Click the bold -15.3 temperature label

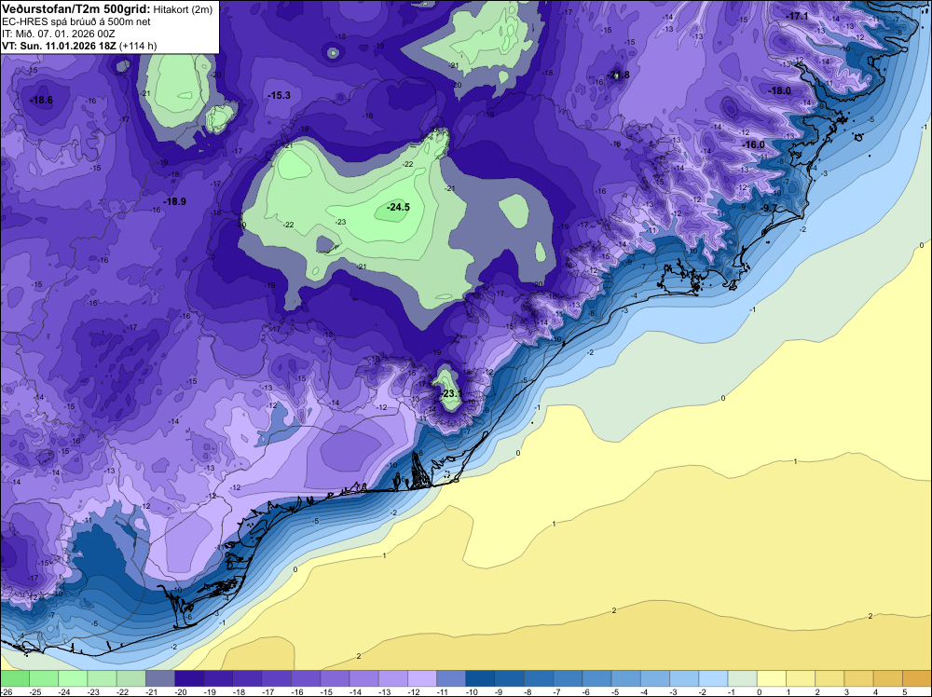click(x=279, y=95)
